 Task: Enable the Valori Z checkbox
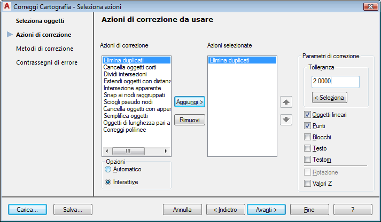(307, 183)
